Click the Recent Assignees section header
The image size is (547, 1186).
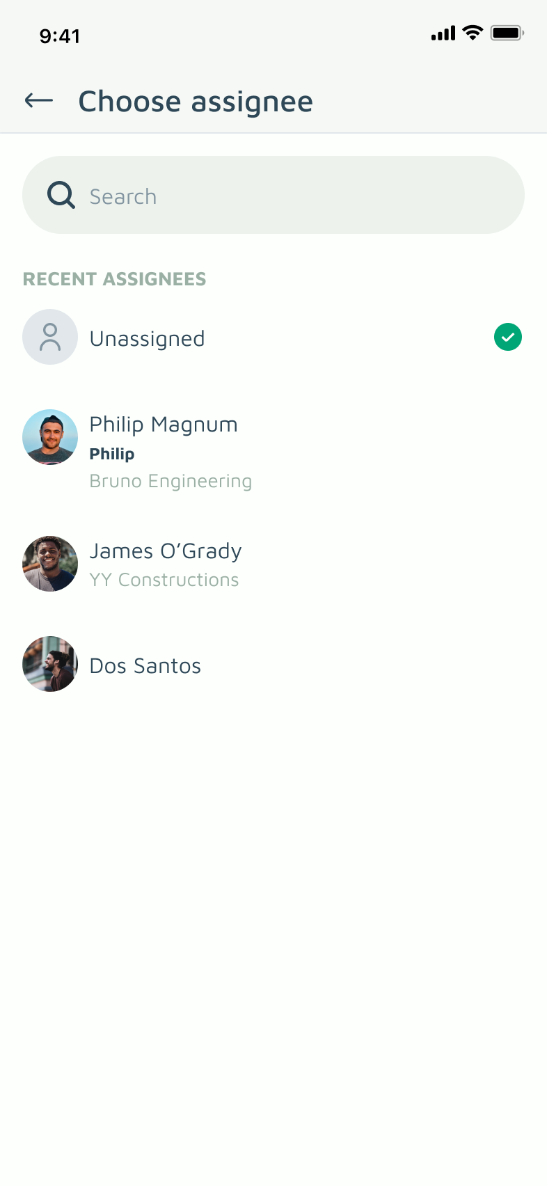click(115, 279)
